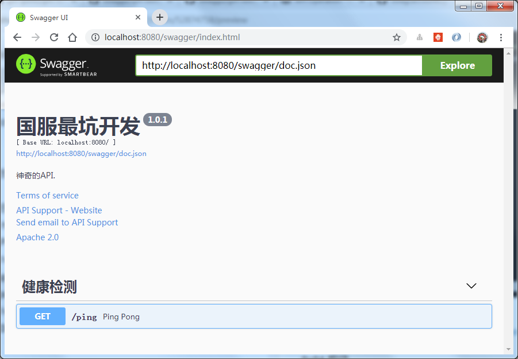Click the vertical scrollbar on the right
The height and width of the screenshot is (359, 518).
tap(508, 172)
